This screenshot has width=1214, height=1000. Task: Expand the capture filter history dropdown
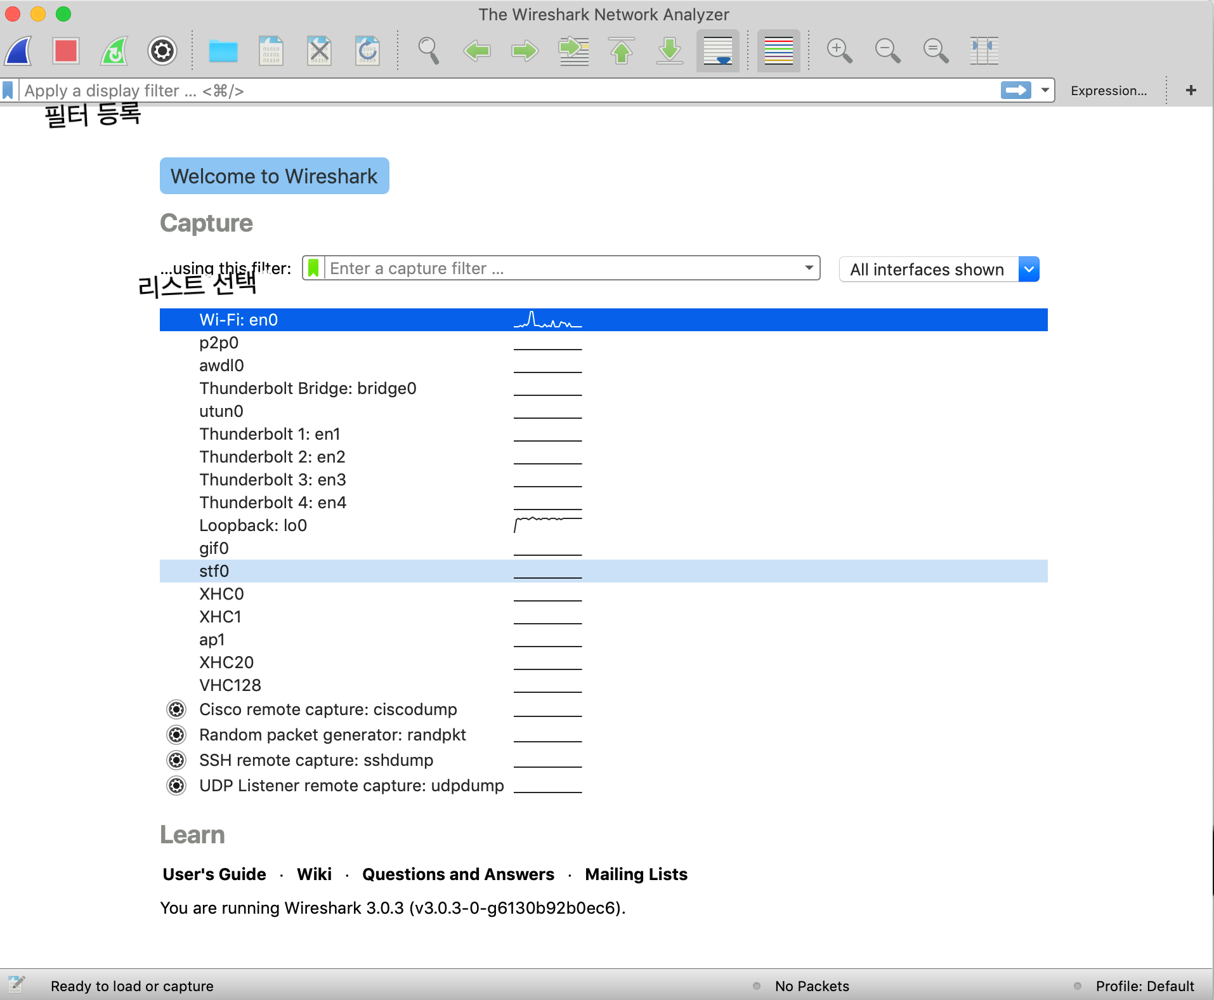pyautogui.click(x=809, y=268)
